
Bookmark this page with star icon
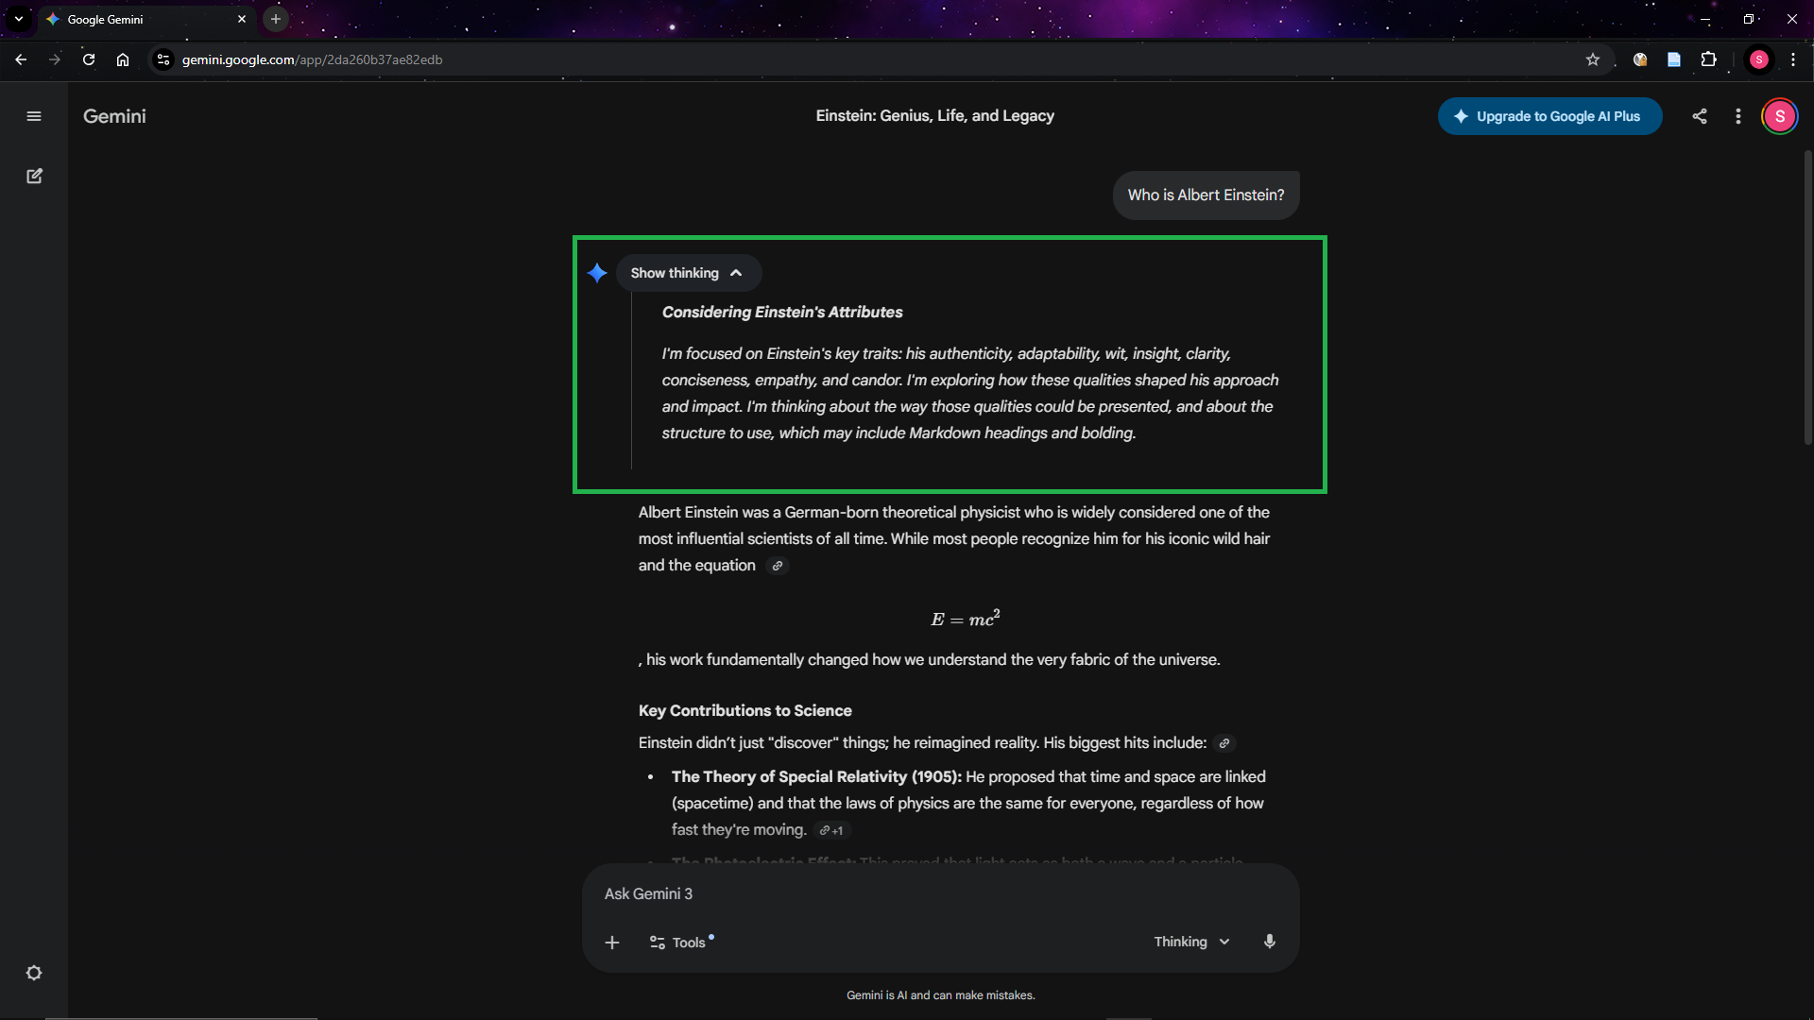click(x=1593, y=59)
